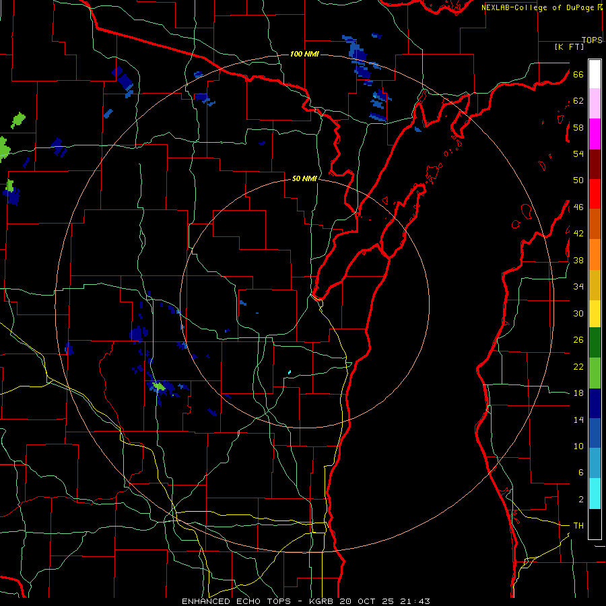Click the '30' legend value label

[578, 313]
